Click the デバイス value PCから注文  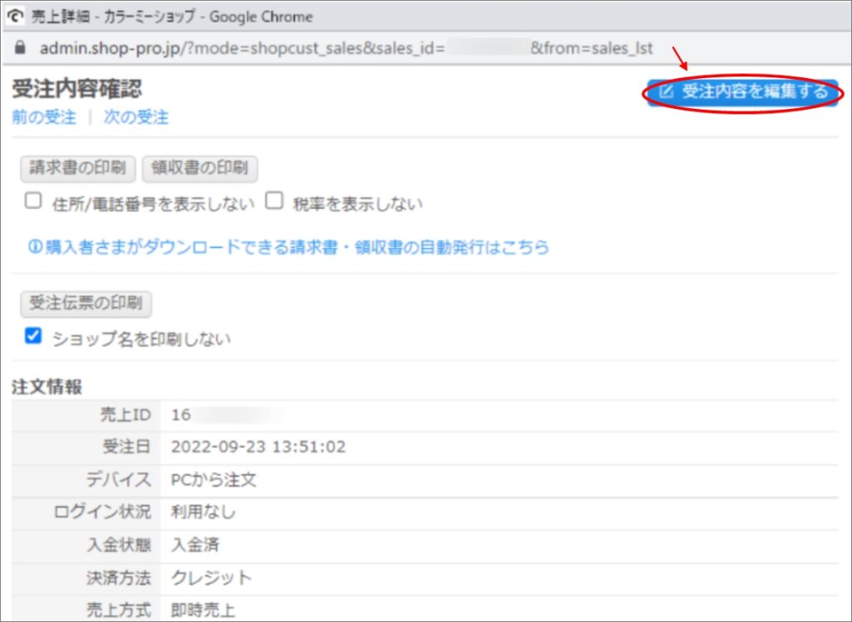pyautogui.click(x=215, y=480)
